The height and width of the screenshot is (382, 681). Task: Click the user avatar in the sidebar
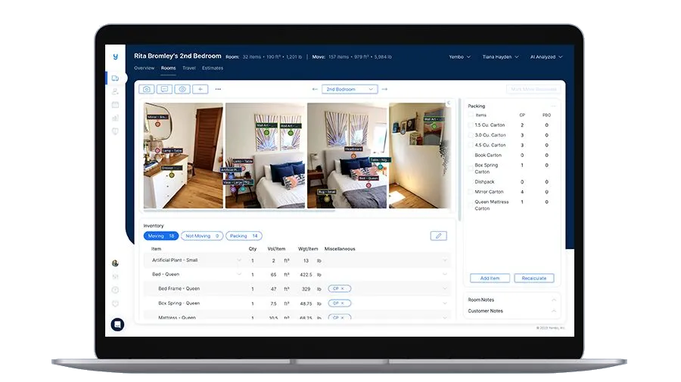coord(115,263)
